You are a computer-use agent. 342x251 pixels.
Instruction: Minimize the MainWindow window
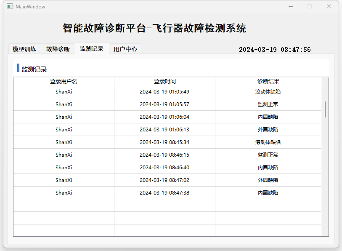tap(290, 6)
